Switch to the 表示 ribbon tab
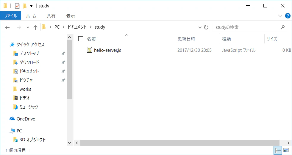The height and width of the screenshot is (155, 292). tap(71, 16)
